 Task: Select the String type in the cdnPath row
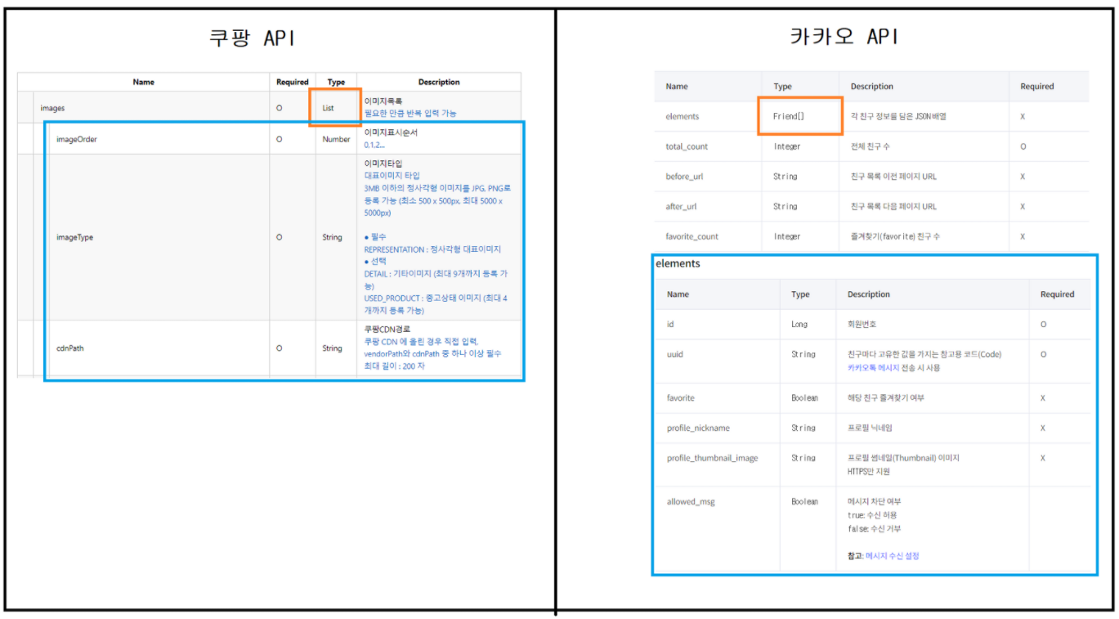pos(332,348)
